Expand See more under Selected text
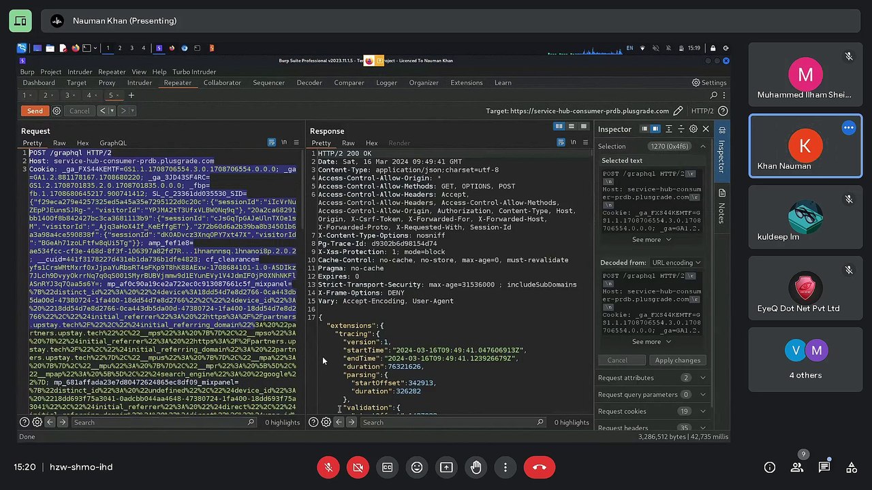Image resolution: width=872 pixels, height=490 pixels. (x=651, y=240)
